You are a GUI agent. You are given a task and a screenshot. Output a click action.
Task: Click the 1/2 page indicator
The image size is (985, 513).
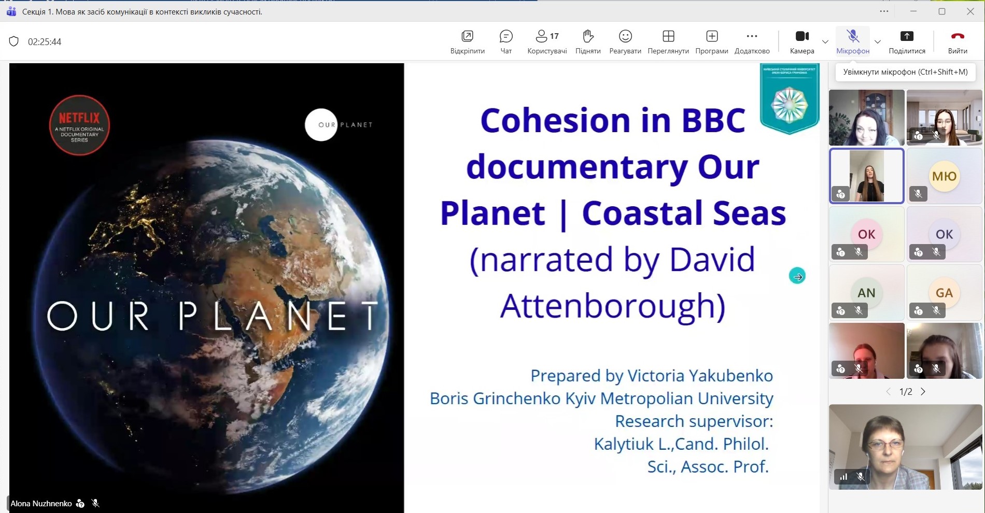point(906,392)
